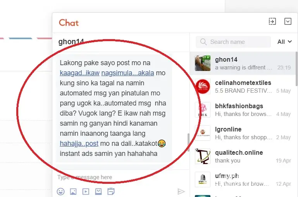Image resolution: width=298 pixels, height=197 pixels.
Task: Click the search magnifier icon
Action: pos(203,42)
